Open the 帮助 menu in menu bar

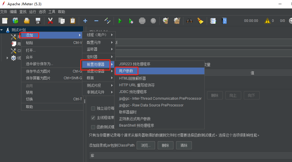pos(61,12)
